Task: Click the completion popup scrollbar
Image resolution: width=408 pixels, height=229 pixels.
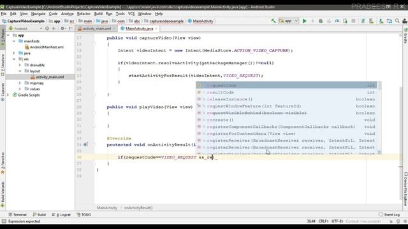Action: click(380, 86)
